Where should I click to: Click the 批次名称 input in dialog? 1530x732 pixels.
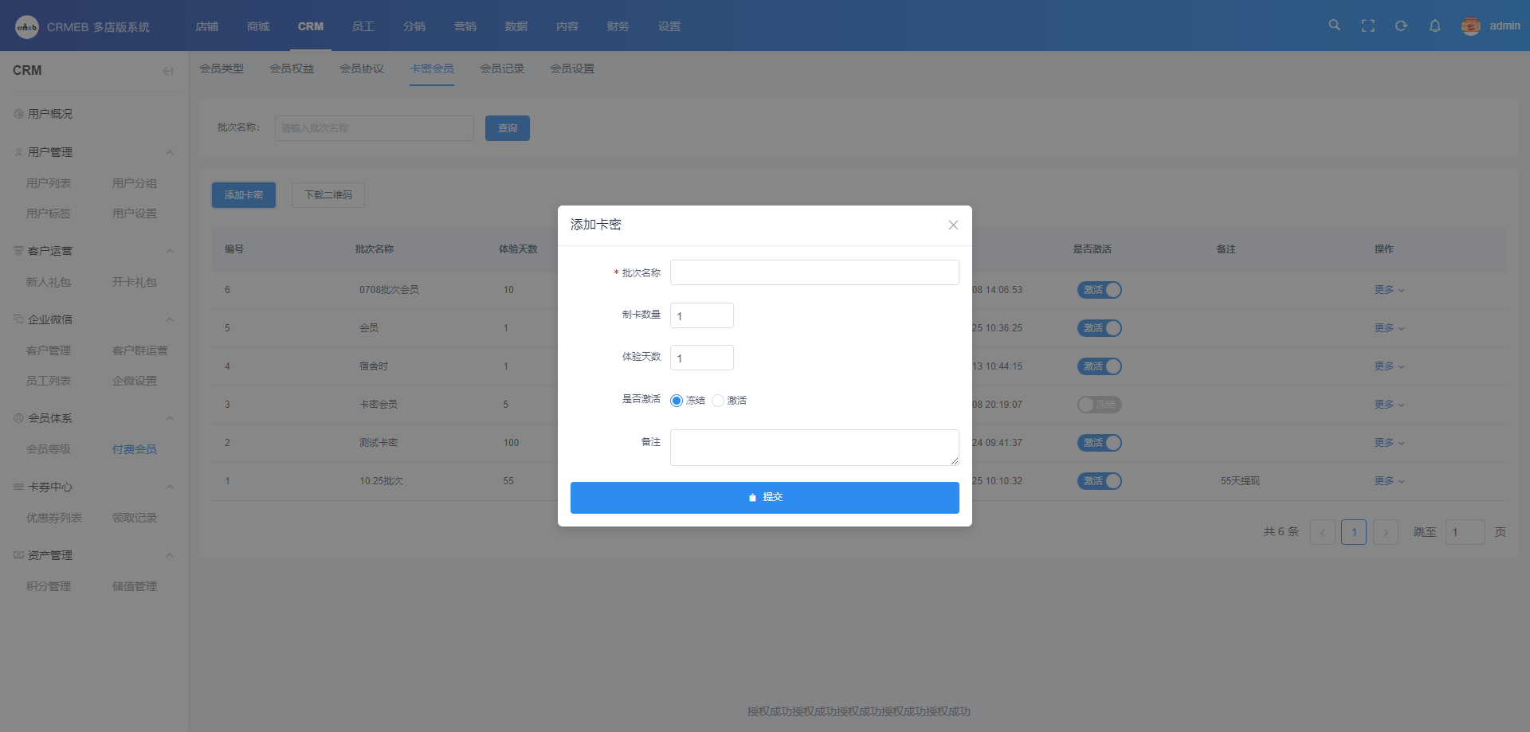pyautogui.click(x=814, y=272)
